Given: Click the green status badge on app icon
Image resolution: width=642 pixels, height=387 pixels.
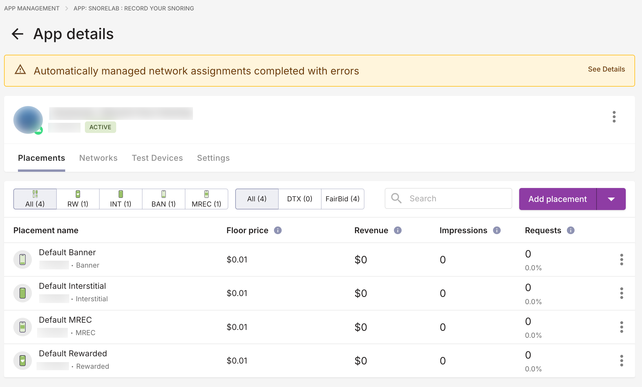Looking at the screenshot, I should (39, 130).
